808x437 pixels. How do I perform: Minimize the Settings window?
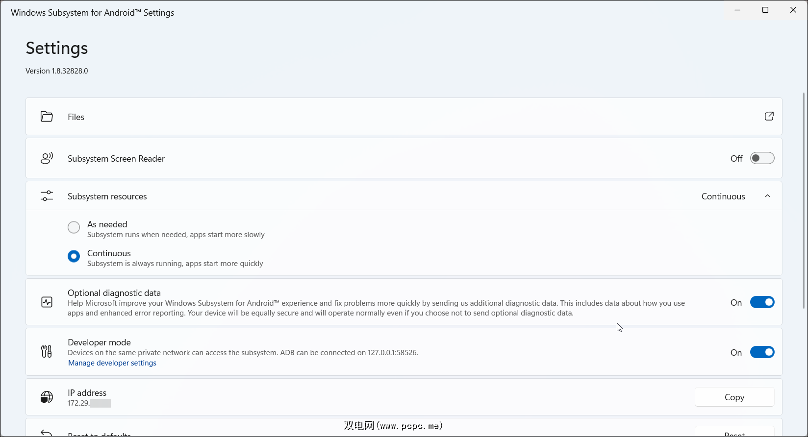coord(737,10)
